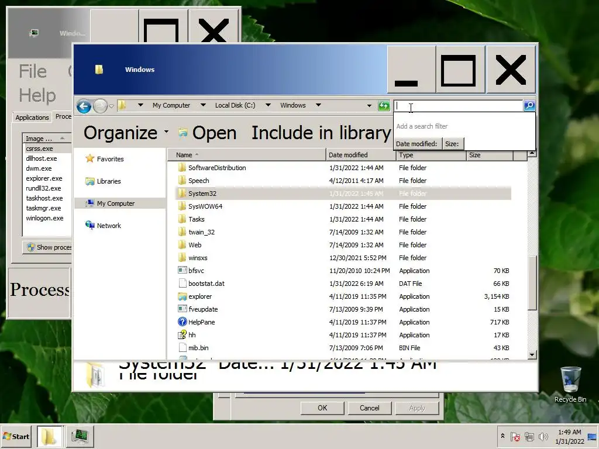Sort by the Type column header
This screenshot has width=599, height=449.
point(431,155)
